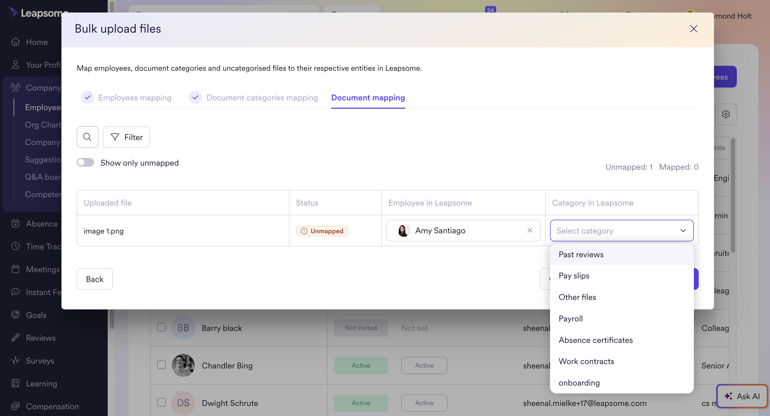Pick Work contracts from category list
Viewport: 770px width, 416px height.
click(x=586, y=361)
